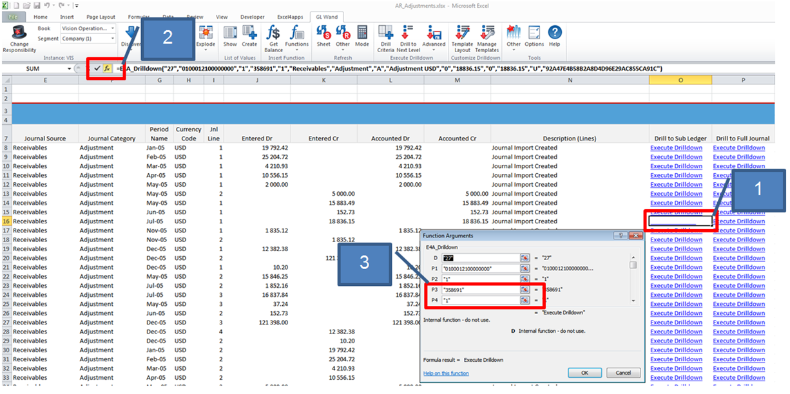Open the File tab
The image size is (790, 394).
(13, 17)
